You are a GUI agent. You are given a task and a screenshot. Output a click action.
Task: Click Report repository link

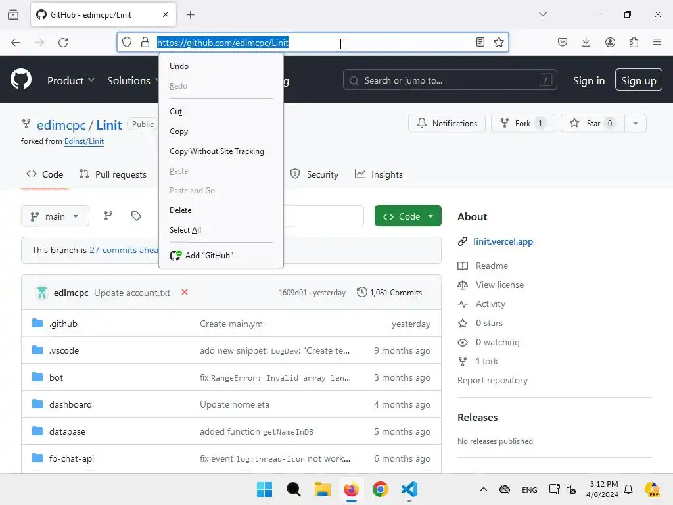492,381
